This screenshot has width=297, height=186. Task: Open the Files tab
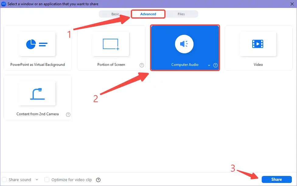tap(181, 14)
